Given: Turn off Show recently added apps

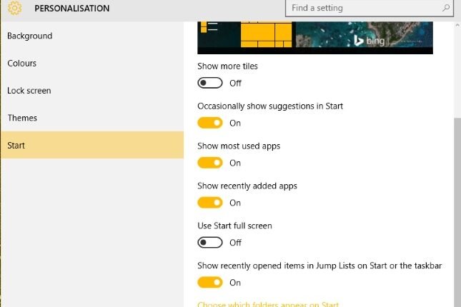Looking at the screenshot, I should [x=210, y=203].
